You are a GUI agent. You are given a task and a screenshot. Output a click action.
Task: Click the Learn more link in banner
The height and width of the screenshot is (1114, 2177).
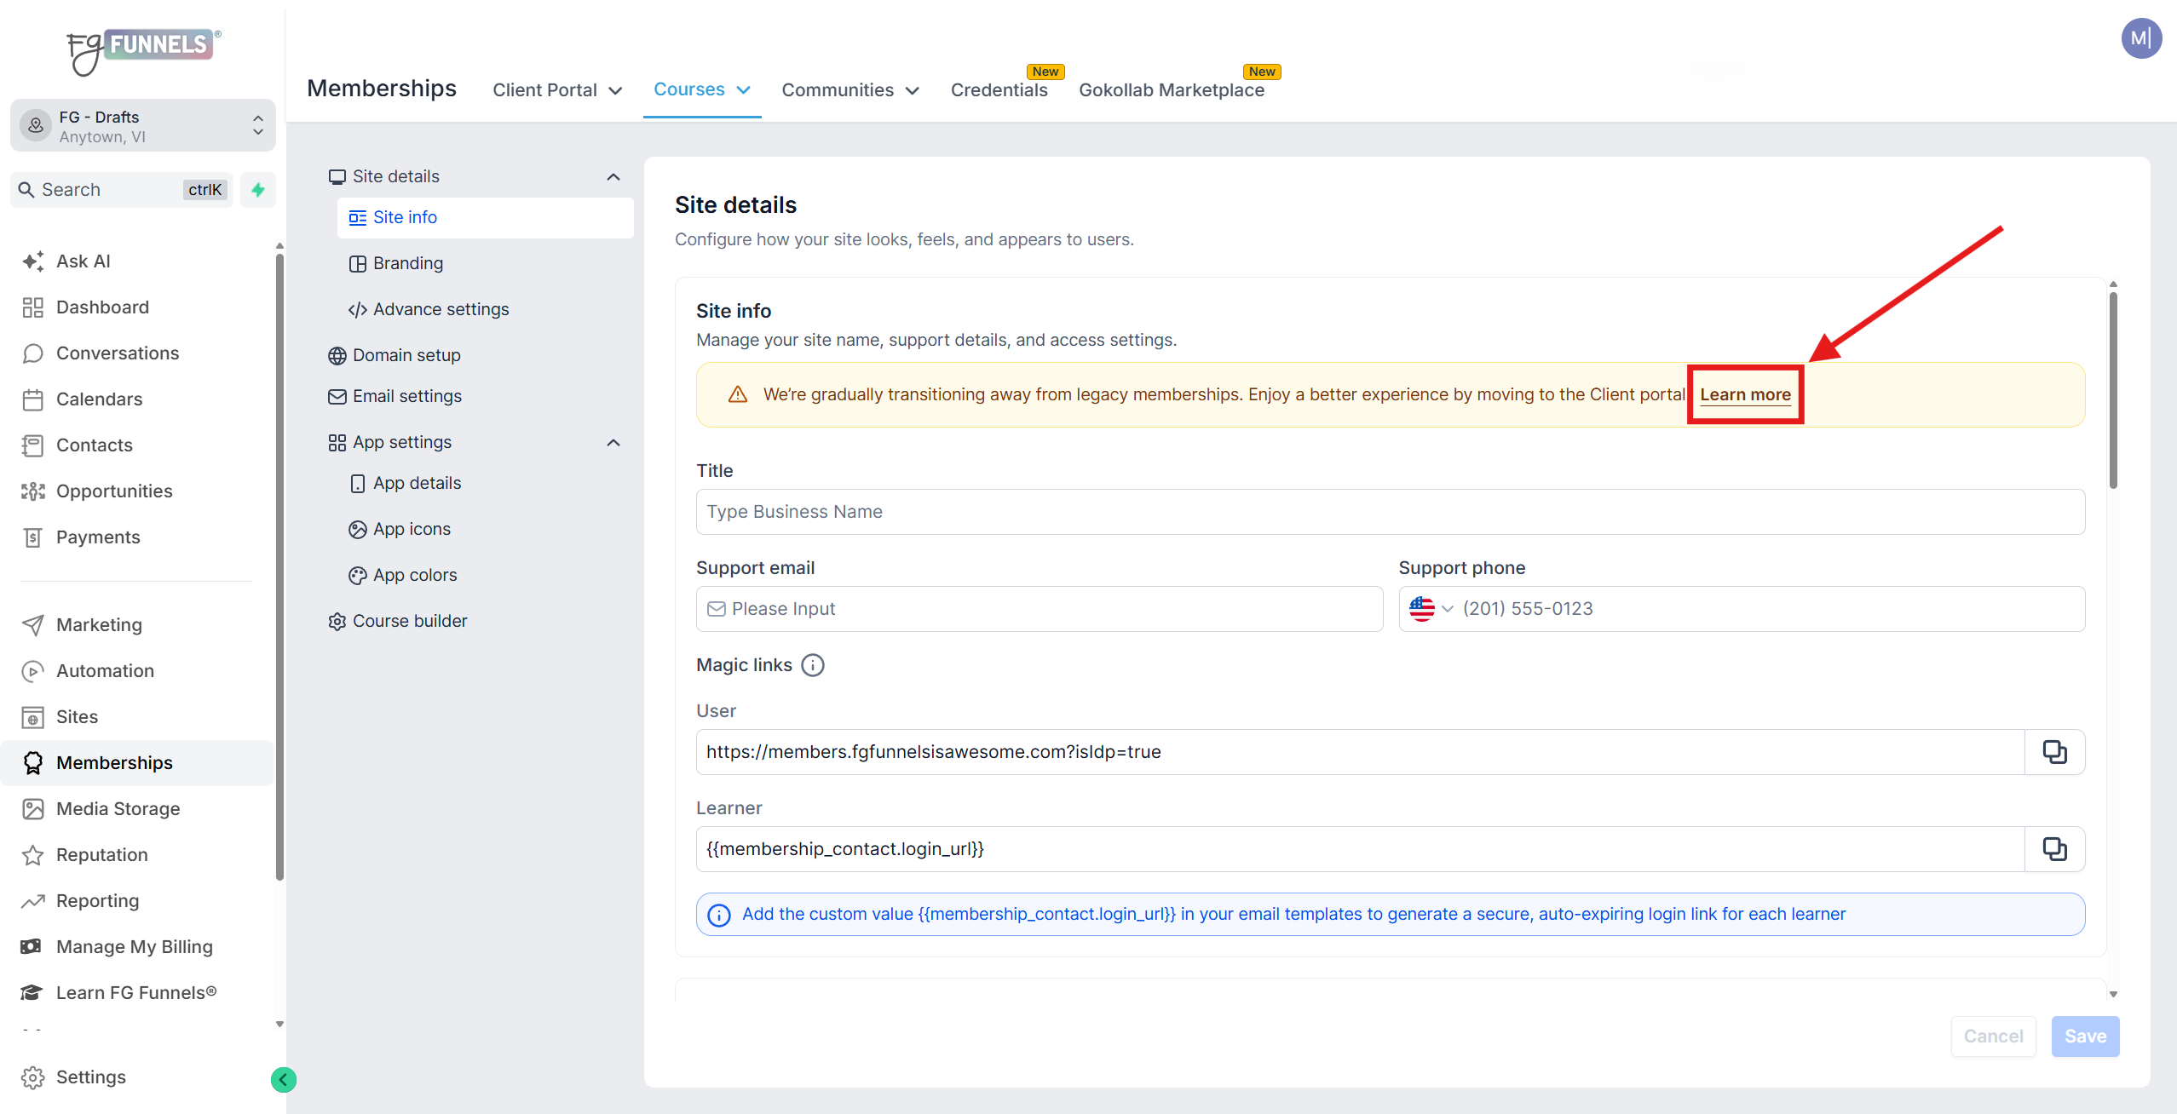(1745, 395)
